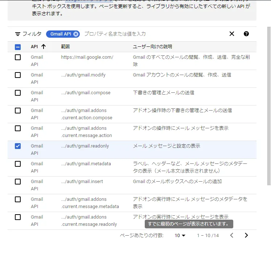Click the filter property input field
This screenshot has height=253, width=271.
(x=155, y=34)
